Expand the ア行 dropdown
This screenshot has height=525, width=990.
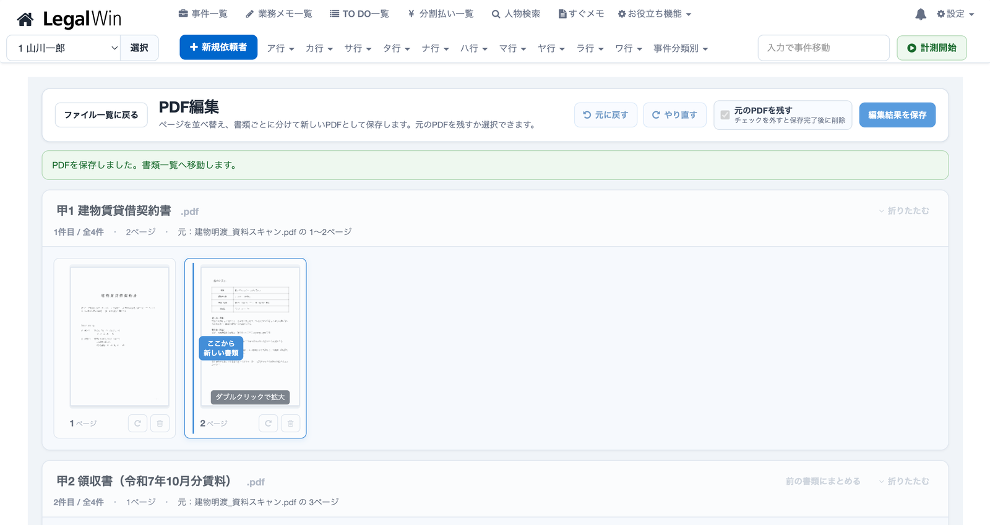(x=280, y=48)
